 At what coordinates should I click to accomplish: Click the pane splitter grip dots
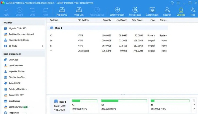123,95
